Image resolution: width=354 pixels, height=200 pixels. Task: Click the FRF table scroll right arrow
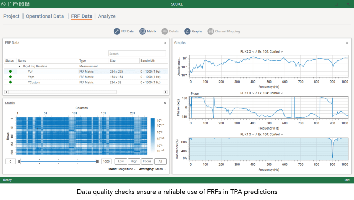[x=166, y=92]
